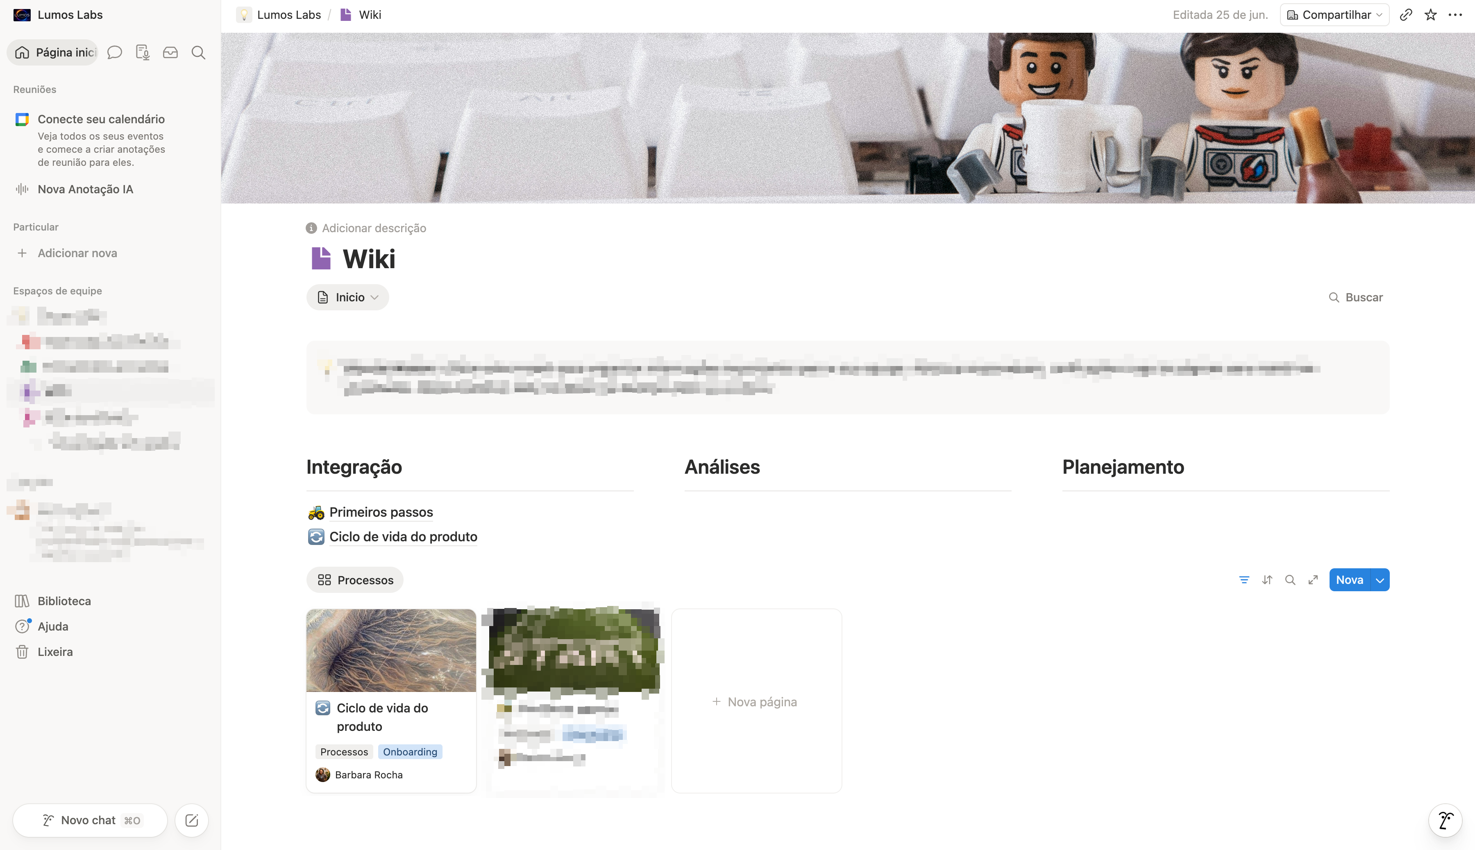Click the purple Wiki page icon beside title
1475x850 pixels.
point(321,258)
